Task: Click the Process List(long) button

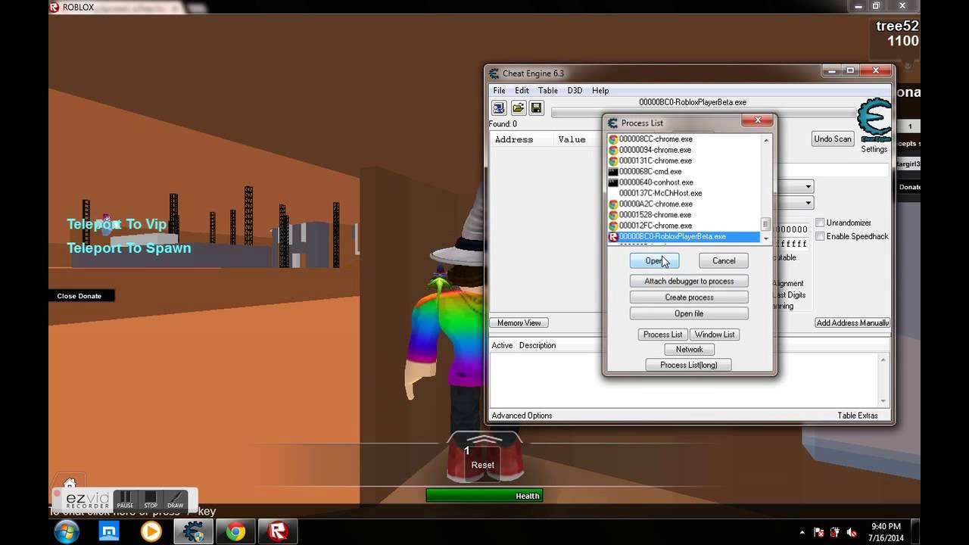Action: [689, 365]
